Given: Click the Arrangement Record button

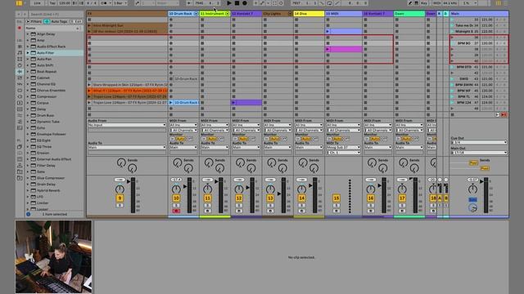Looking at the screenshot, I should click(245, 3).
